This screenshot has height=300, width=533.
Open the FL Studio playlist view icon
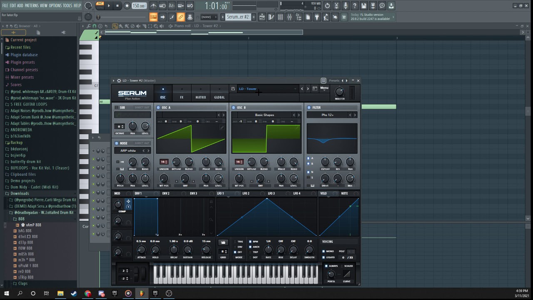262,17
